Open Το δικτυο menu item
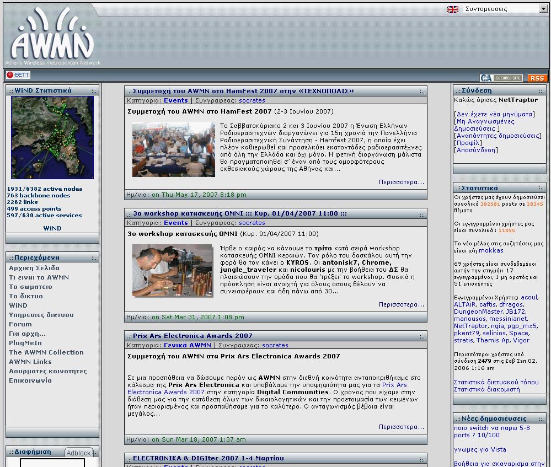Screen dimensions: 551x467 (x=26, y=296)
